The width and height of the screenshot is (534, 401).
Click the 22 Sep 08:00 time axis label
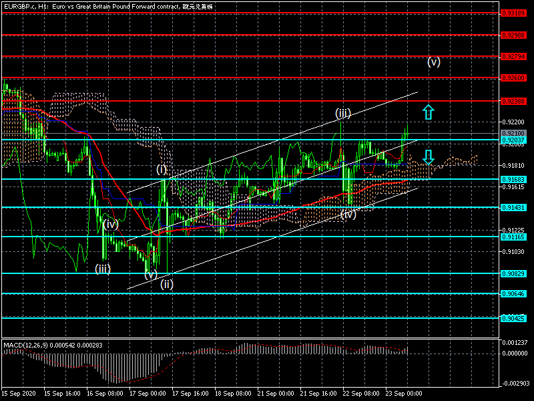[361, 393]
